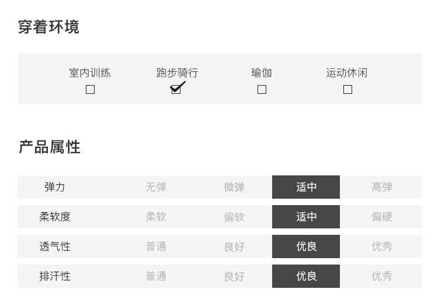Choose 偏软 in the 柔软度 row
This screenshot has width=438, height=303.
tap(234, 217)
